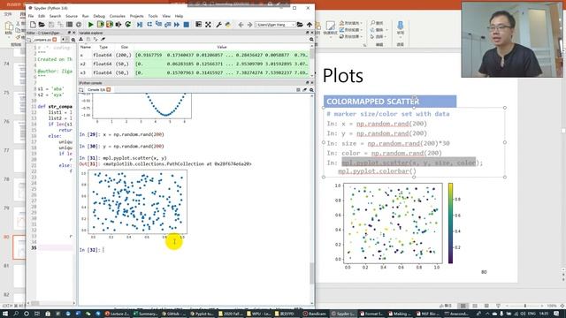The image size is (566, 318).
Task: Run current cell from toolbar
Action: tap(100, 25)
